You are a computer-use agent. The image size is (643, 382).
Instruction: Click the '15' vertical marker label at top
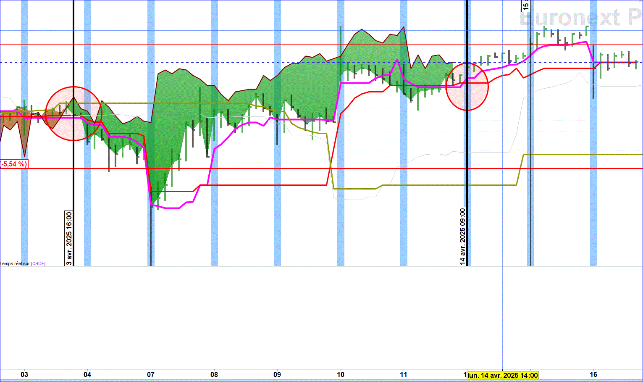[526, 5]
